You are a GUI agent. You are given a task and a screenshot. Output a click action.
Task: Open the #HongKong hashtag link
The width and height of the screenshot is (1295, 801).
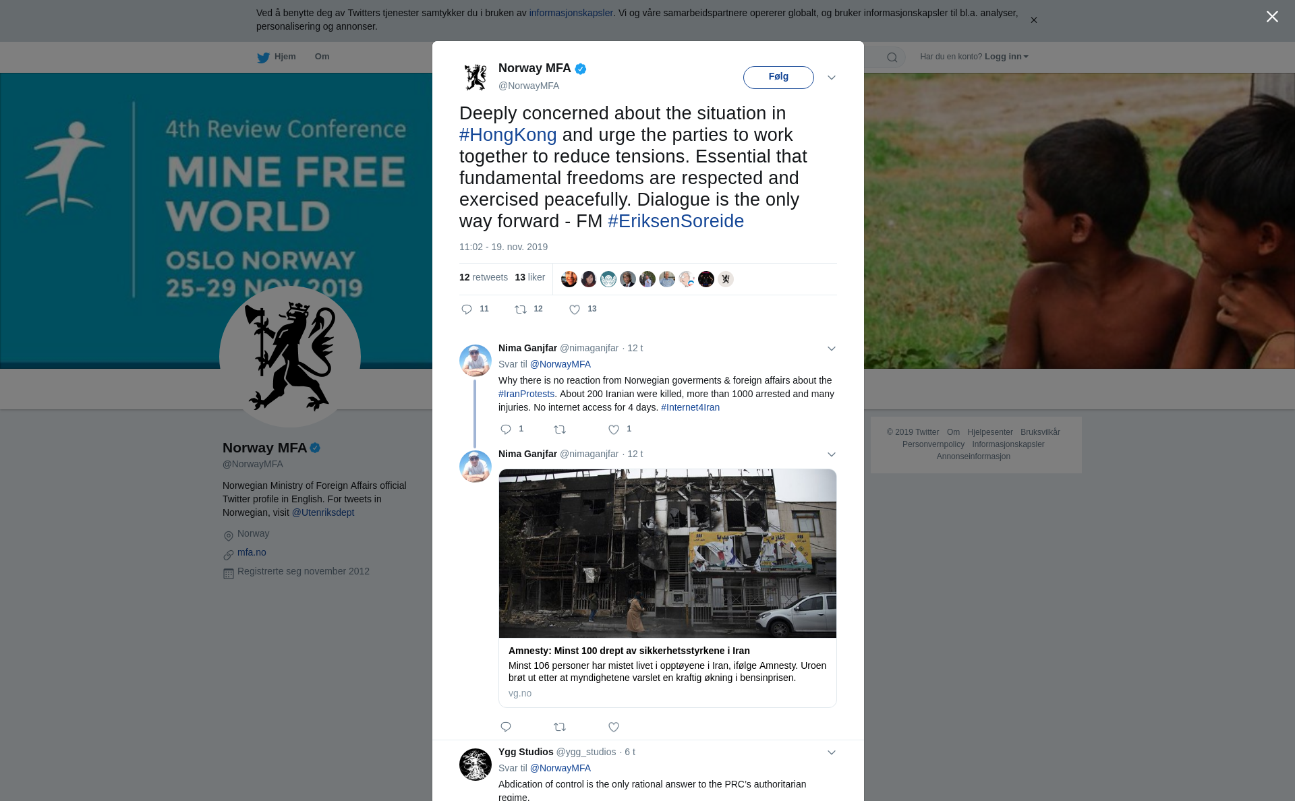pyautogui.click(x=508, y=135)
